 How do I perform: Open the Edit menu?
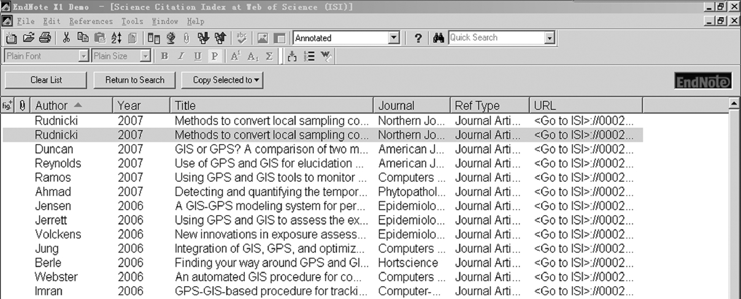[51, 21]
